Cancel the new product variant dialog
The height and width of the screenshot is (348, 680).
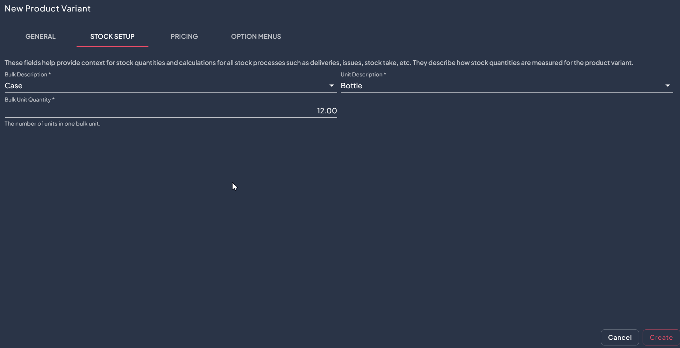(x=619, y=337)
